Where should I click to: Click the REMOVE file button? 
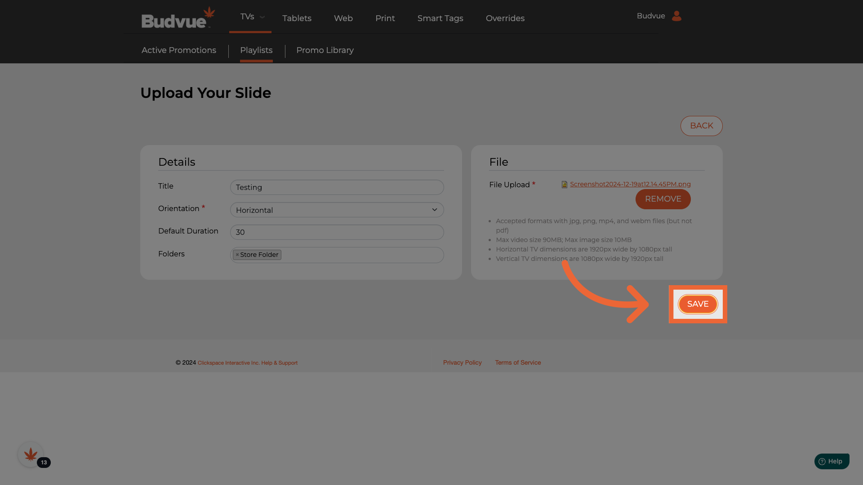[663, 199]
